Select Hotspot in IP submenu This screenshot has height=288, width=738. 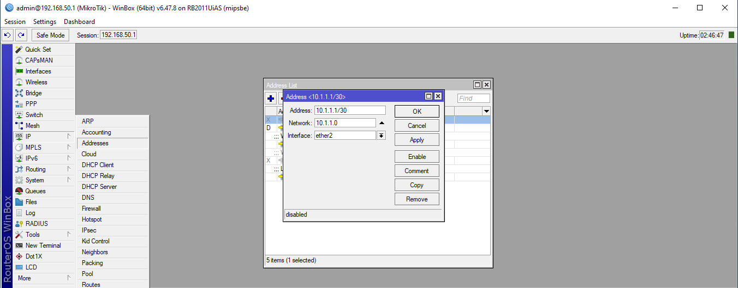coord(112,219)
